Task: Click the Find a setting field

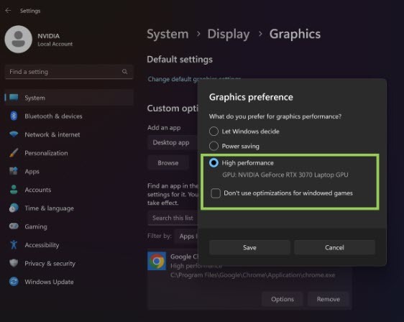Action: (x=69, y=72)
